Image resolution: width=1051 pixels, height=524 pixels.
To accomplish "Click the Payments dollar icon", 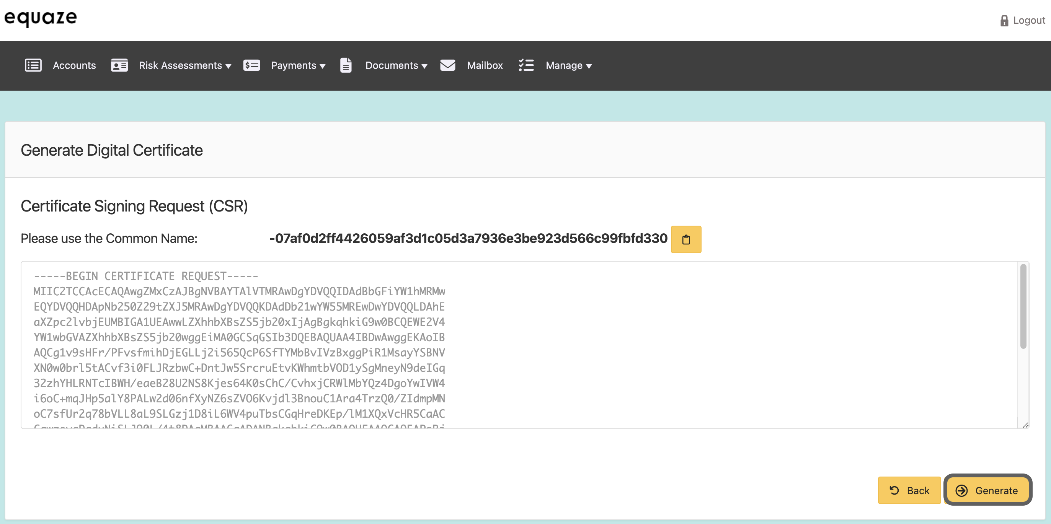I will click(x=251, y=65).
